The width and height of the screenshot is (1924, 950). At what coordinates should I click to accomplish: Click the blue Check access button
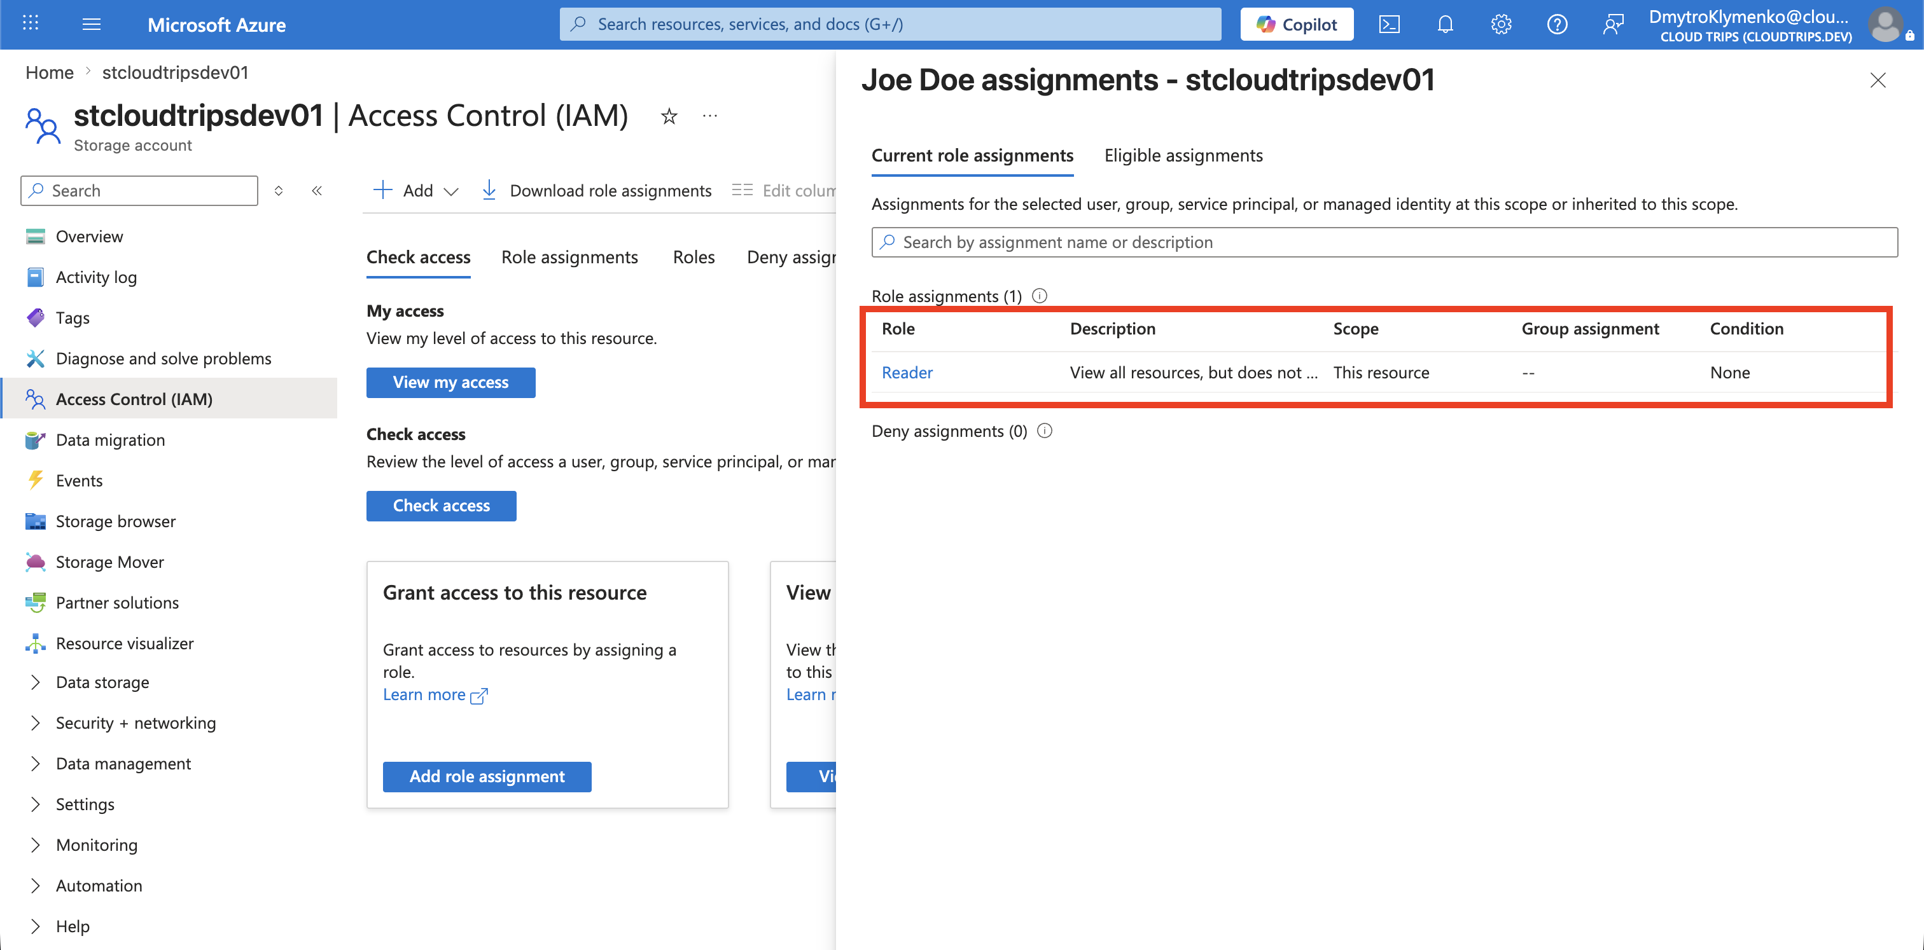[441, 506]
